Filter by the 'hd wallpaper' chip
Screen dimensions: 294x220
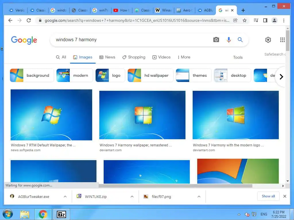pos(150,75)
